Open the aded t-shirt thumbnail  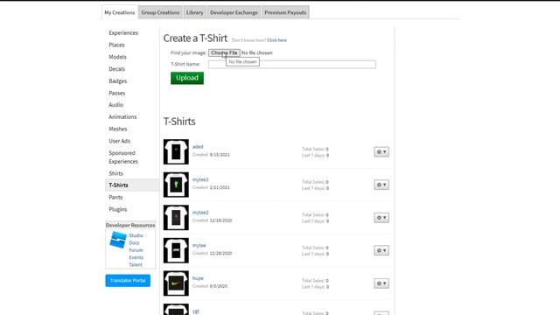click(176, 151)
